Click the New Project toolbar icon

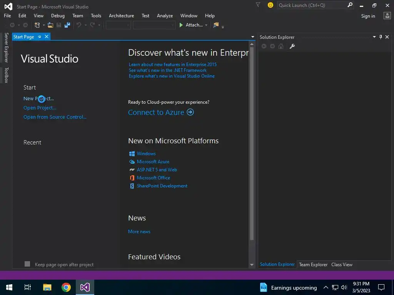pos(37,25)
